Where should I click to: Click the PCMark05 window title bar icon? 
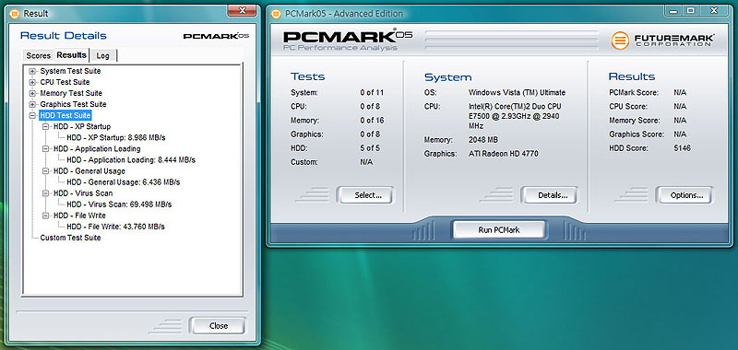(x=276, y=14)
